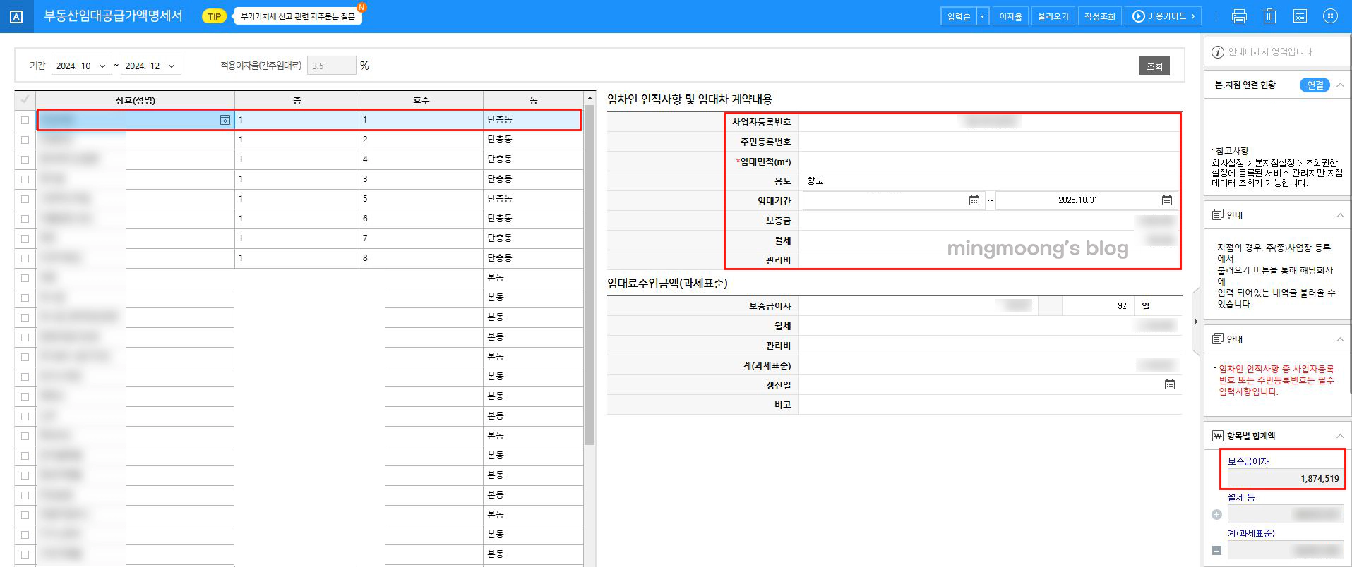Click the info icon beside 안내메세지 영역입니다
Viewport: 1352px width, 567px height.
click(1218, 52)
